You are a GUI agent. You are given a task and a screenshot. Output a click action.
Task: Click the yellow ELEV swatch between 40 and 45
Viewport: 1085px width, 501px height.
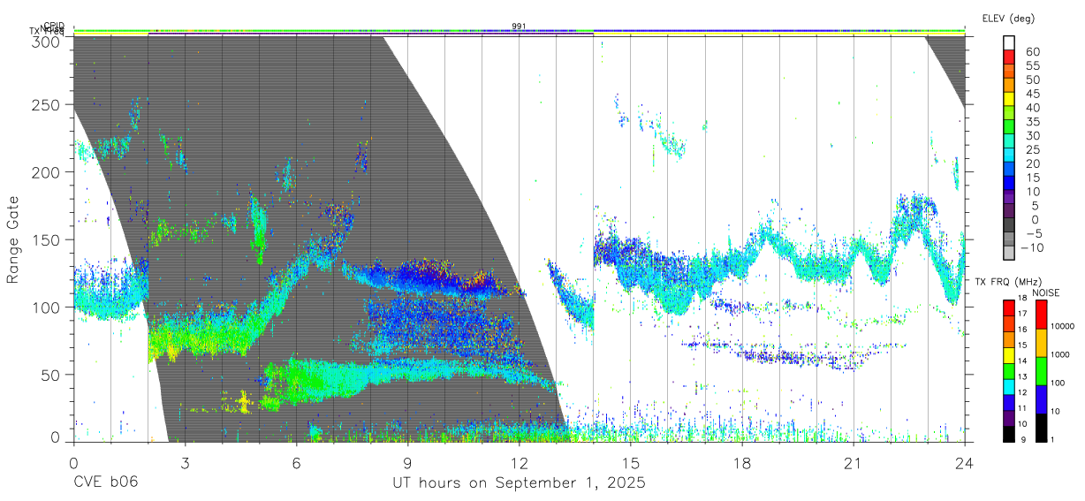[1010, 100]
